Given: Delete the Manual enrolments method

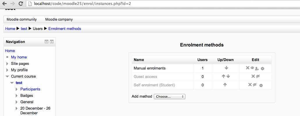Looking at the screenshot, I should [248, 68].
